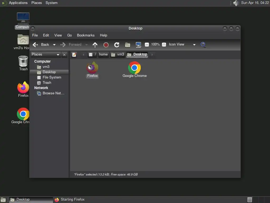Open the window menu button in title bar
The image size is (270, 203).
pos(33,28)
